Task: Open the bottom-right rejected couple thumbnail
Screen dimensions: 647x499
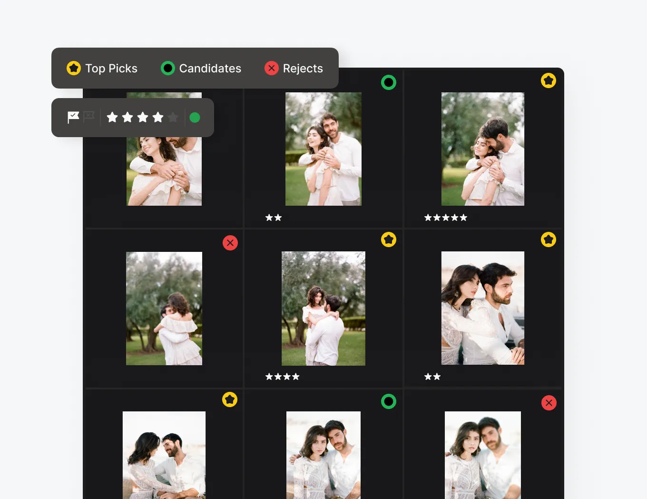Action: pyautogui.click(x=483, y=455)
